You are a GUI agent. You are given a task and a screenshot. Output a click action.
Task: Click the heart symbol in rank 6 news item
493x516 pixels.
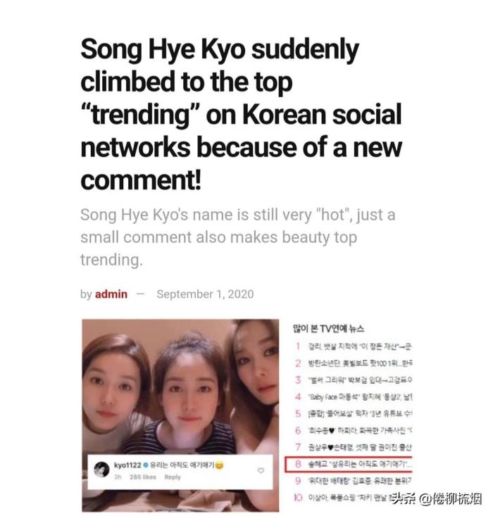(x=332, y=430)
